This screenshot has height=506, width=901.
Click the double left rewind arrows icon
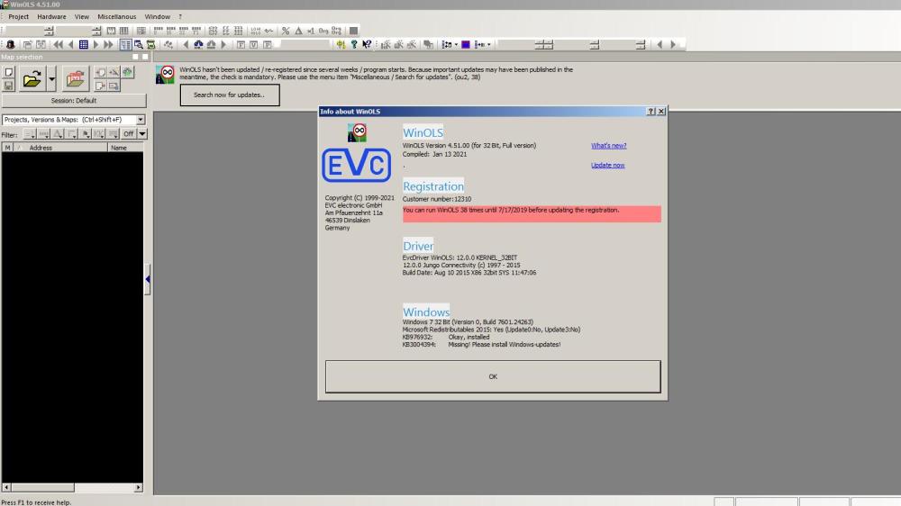coord(58,44)
